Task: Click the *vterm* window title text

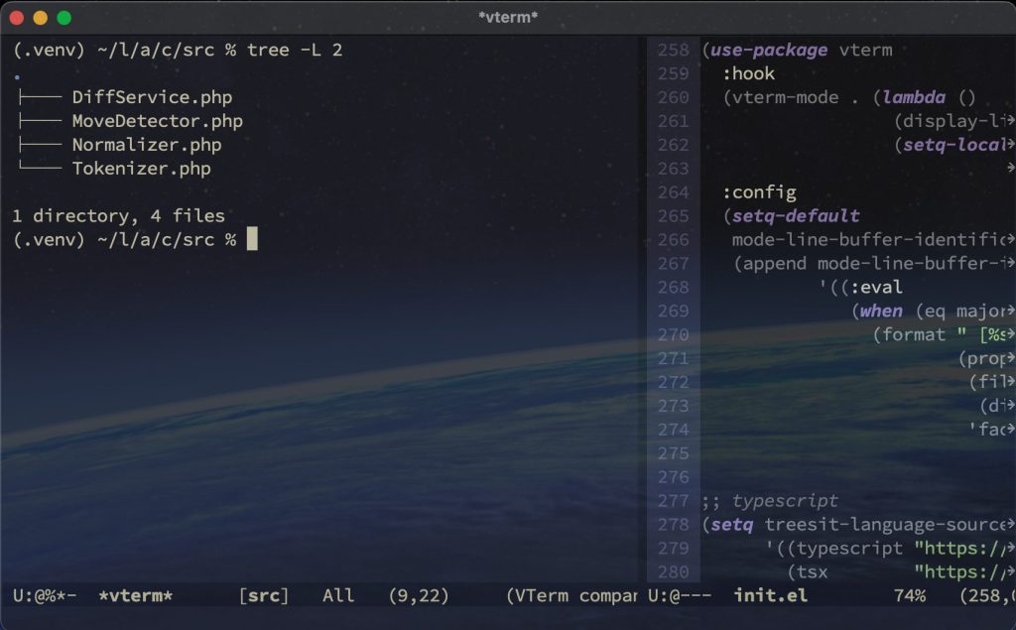Action: 508,18
